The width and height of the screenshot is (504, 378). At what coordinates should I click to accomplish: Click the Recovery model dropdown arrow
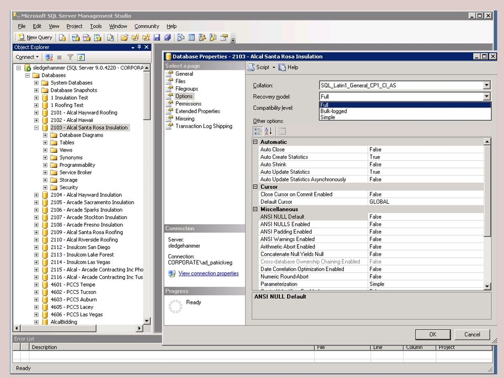coord(487,97)
